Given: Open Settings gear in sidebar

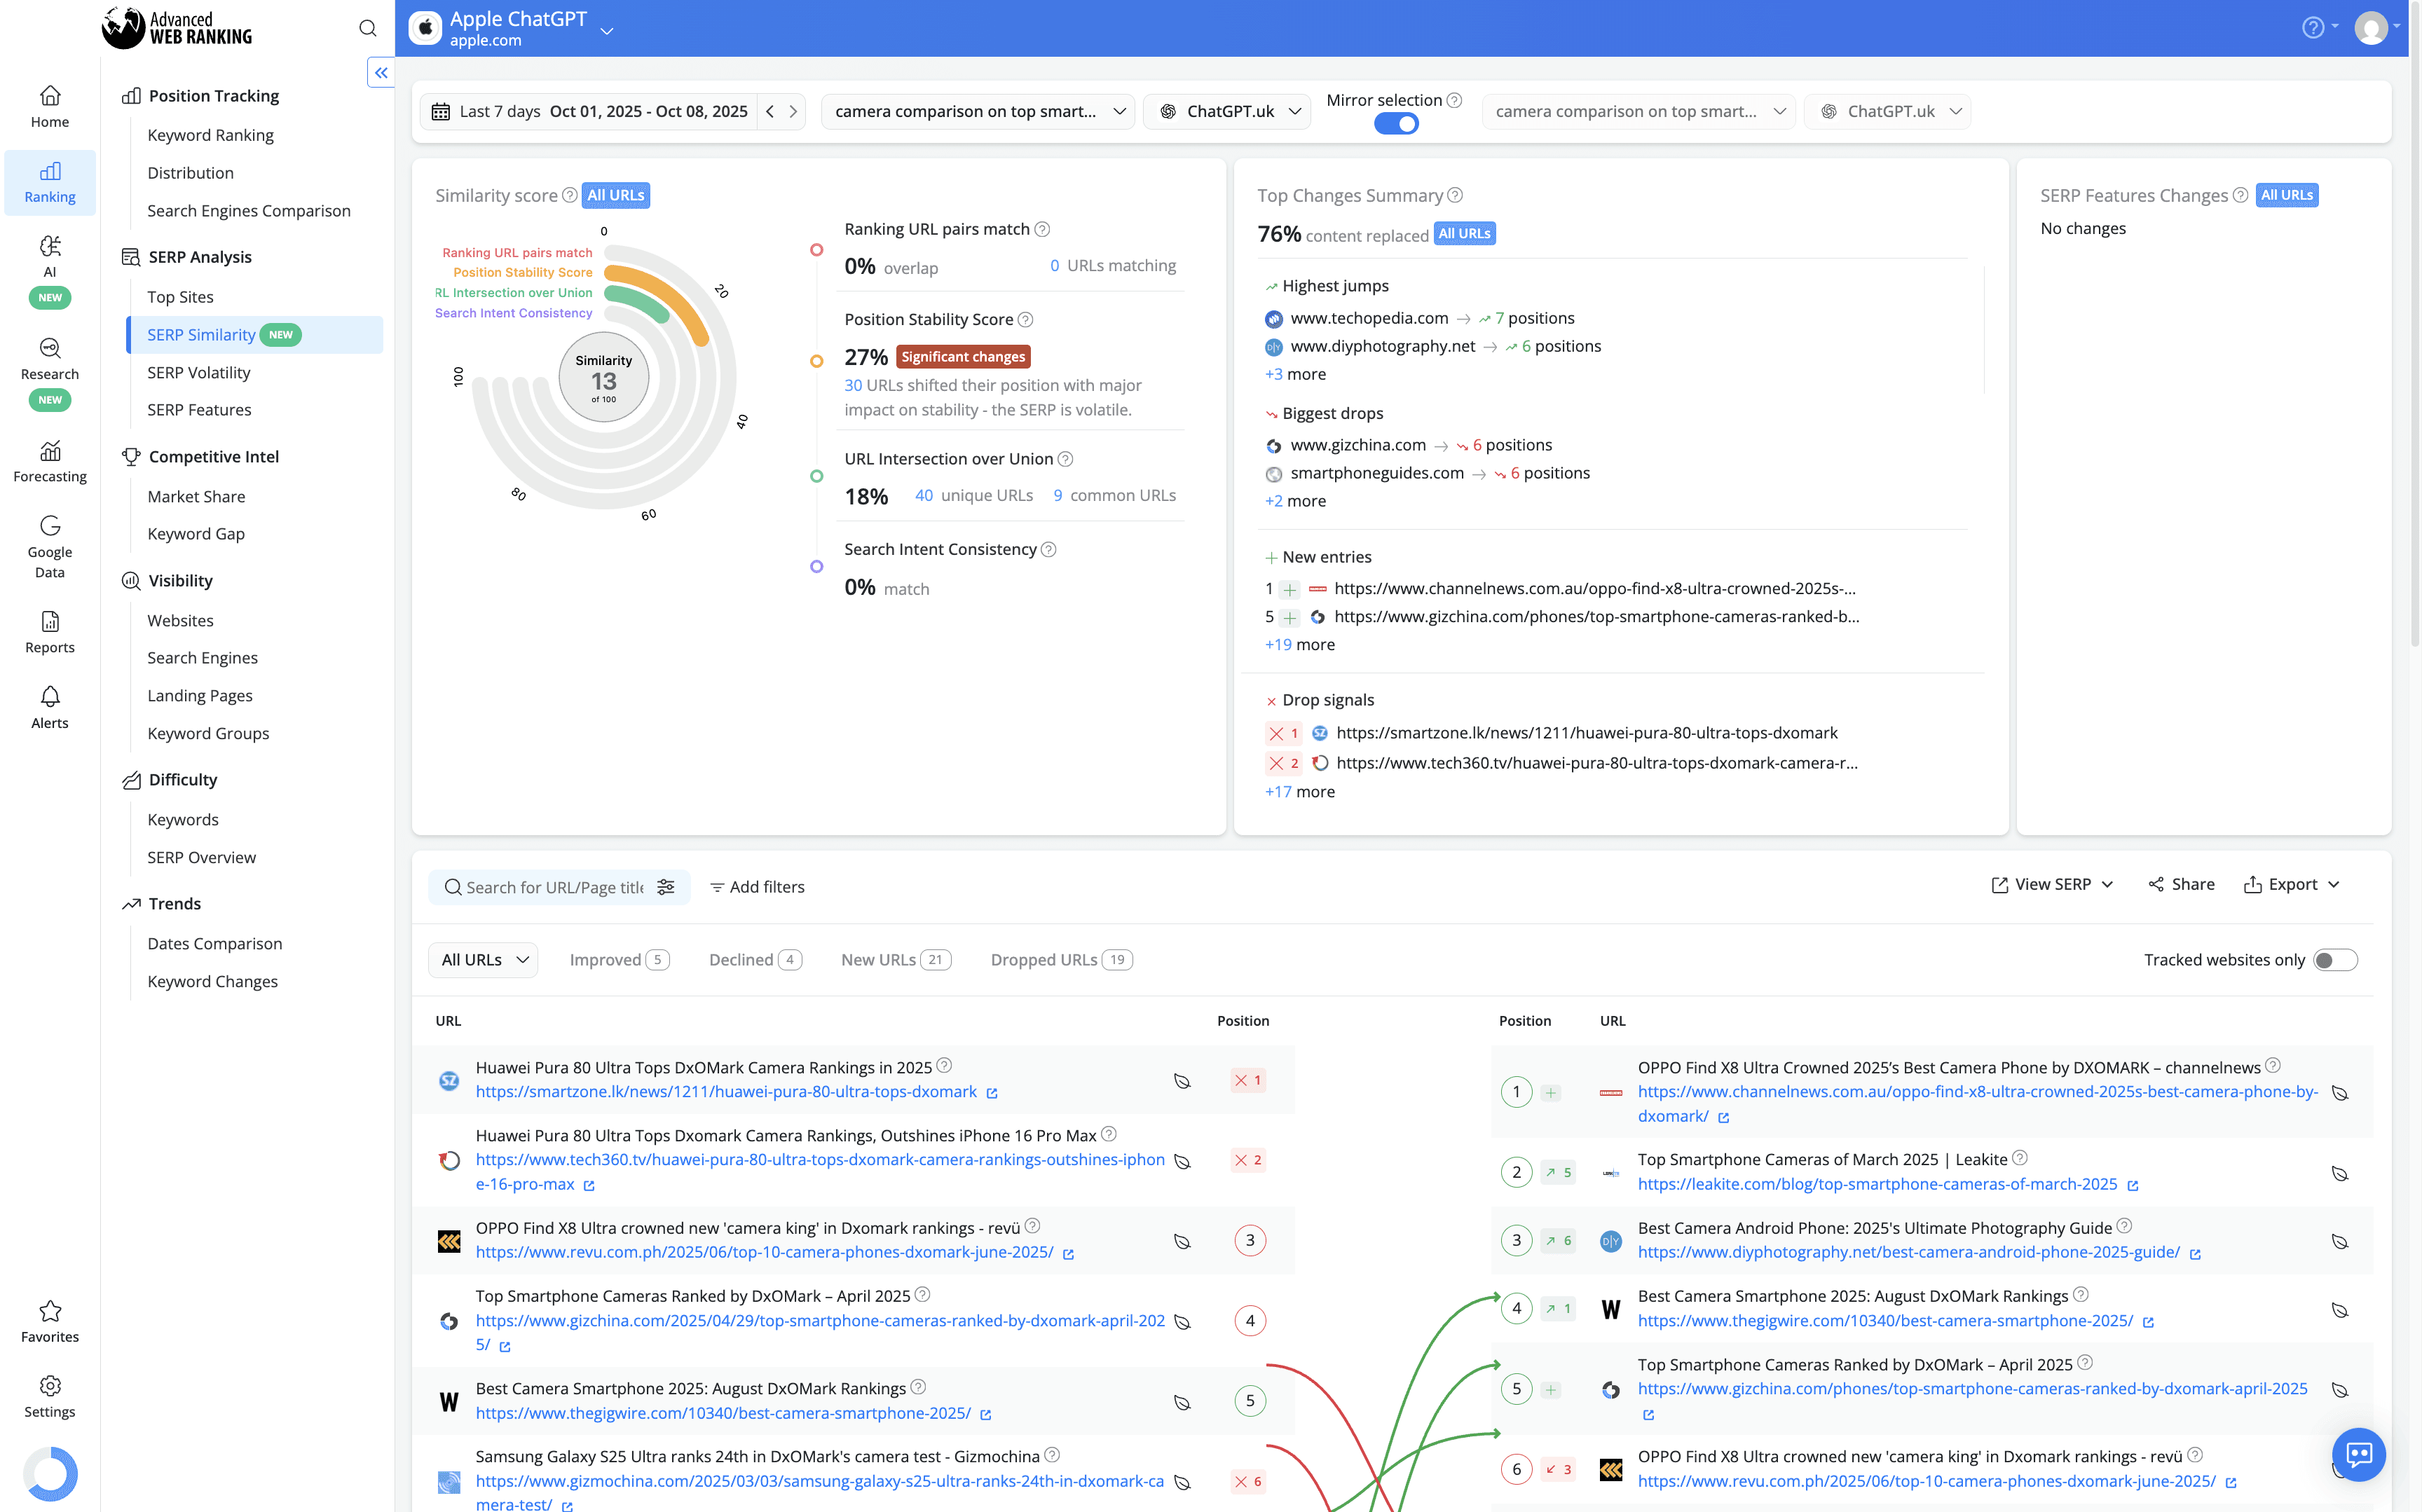Looking at the screenshot, I should [50, 1397].
